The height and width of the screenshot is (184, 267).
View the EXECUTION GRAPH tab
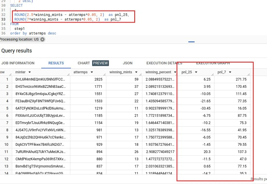pyautogui.click(x=213, y=63)
